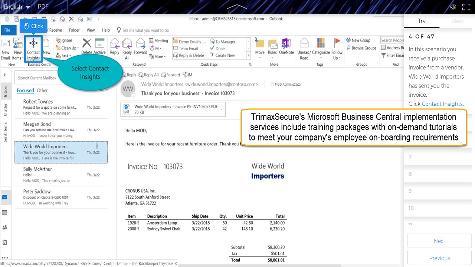Open the Junk dropdown

(x=63, y=56)
